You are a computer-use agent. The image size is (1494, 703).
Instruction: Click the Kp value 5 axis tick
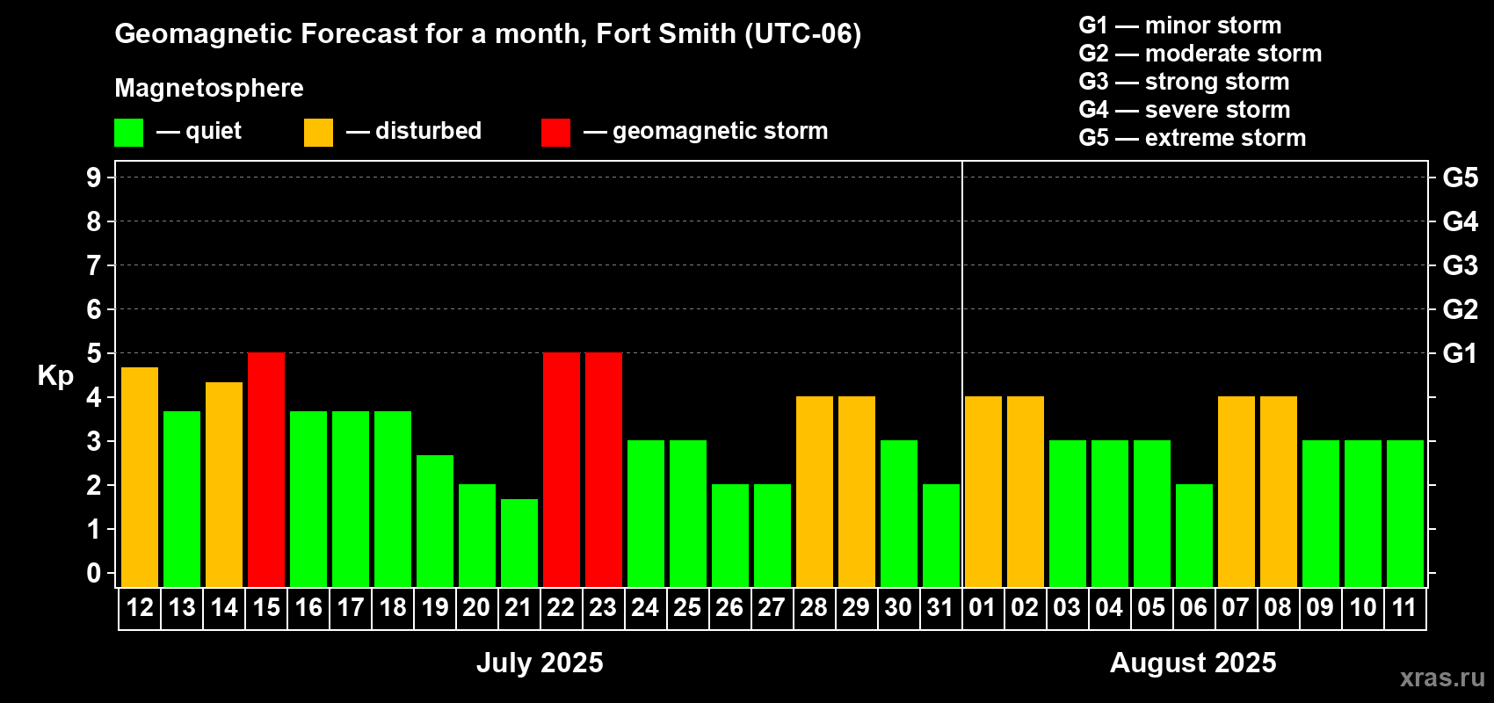click(94, 353)
